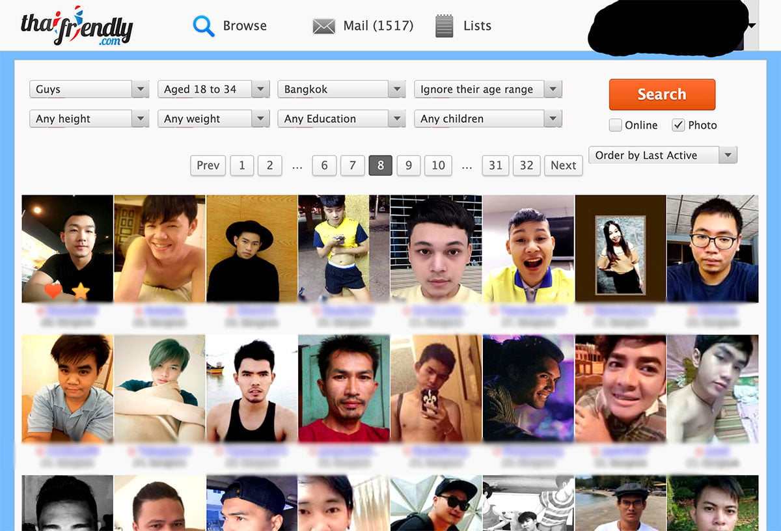
Task: Click the orange Search button
Action: point(662,94)
